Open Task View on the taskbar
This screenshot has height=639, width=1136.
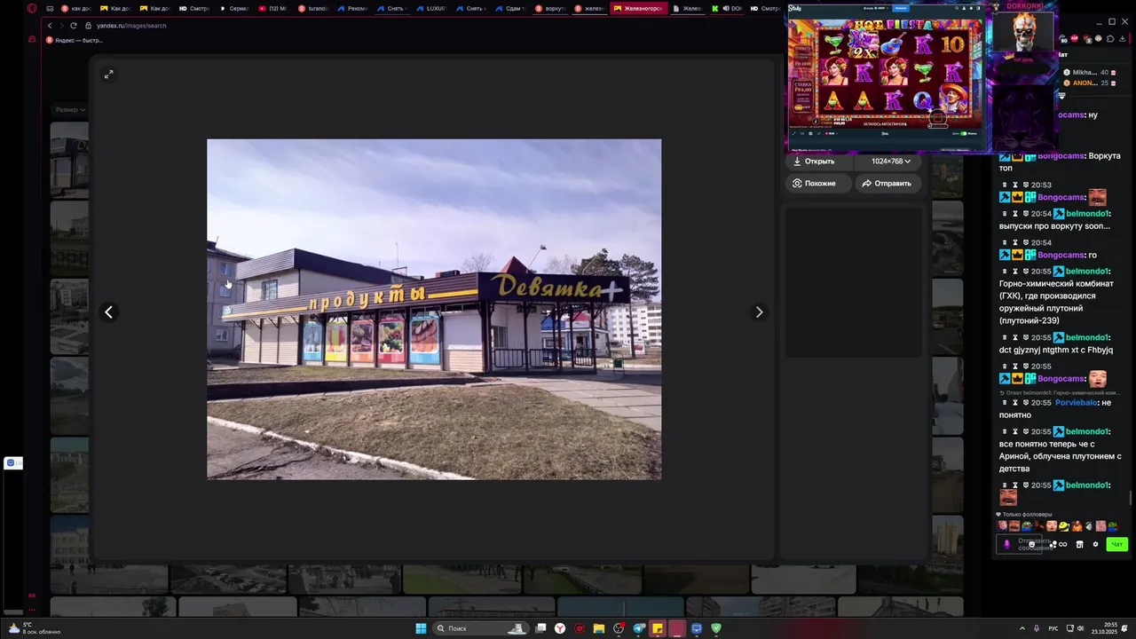point(540,628)
